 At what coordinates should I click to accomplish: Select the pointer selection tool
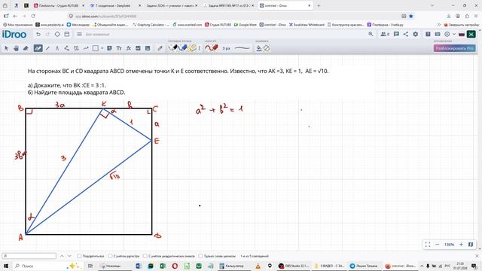tap(7, 48)
